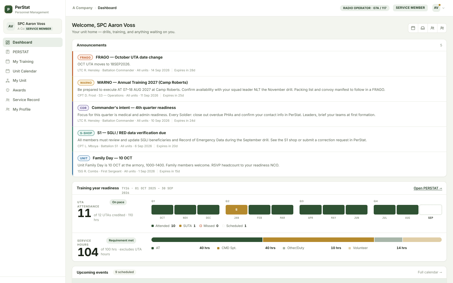Viewport: 453px width, 283px height.
Task: Open the Full calendar link
Action: click(430, 272)
